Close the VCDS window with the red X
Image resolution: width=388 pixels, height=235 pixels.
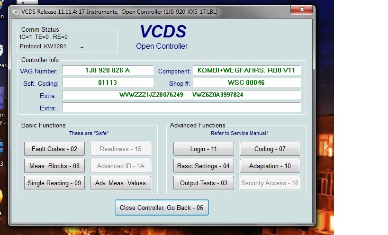[302, 9]
